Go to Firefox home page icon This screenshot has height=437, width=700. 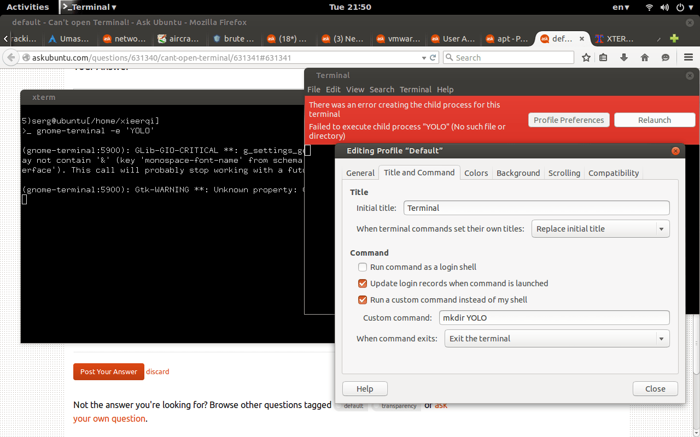click(x=645, y=57)
